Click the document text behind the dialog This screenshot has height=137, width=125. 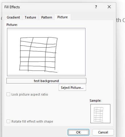pyautogui.click(x=121, y=20)
